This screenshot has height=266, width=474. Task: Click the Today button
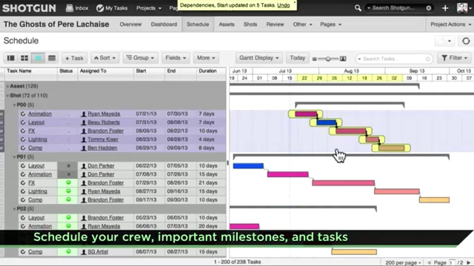tap(297, 58)
